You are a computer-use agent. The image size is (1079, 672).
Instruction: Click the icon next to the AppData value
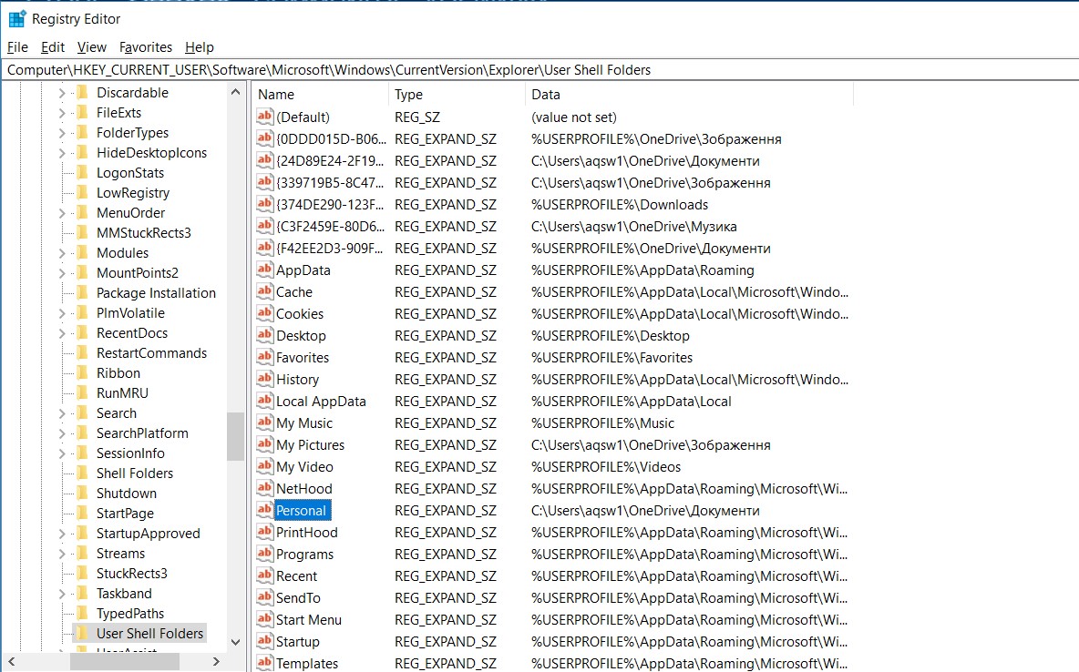tap(265, 270)
